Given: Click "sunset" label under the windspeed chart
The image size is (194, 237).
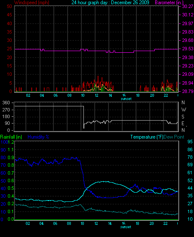Looking at the screenshot, I should 126,99.
